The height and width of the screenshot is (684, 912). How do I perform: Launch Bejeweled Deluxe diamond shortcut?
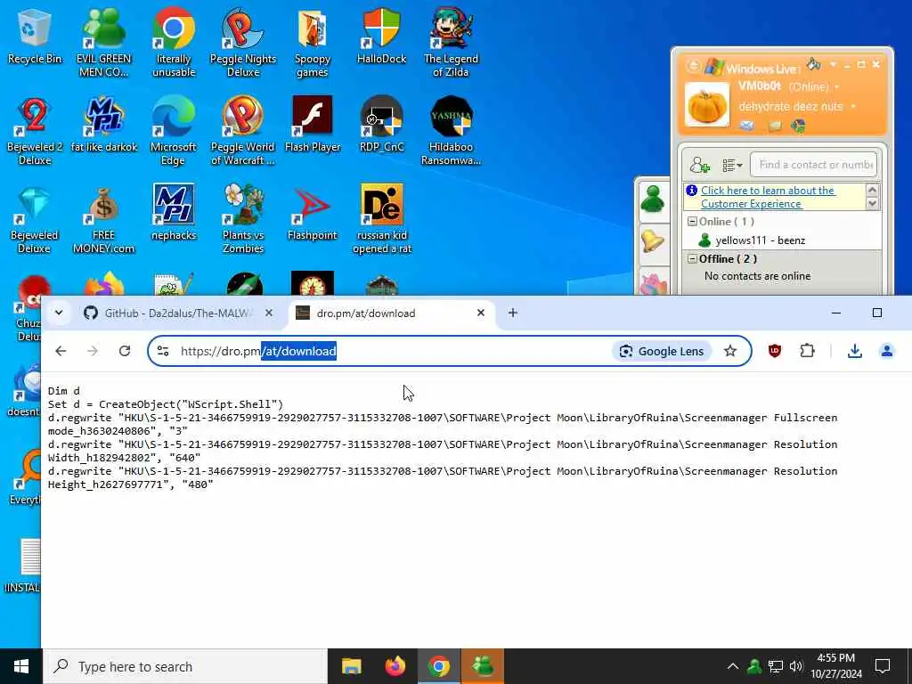[35, 219]
